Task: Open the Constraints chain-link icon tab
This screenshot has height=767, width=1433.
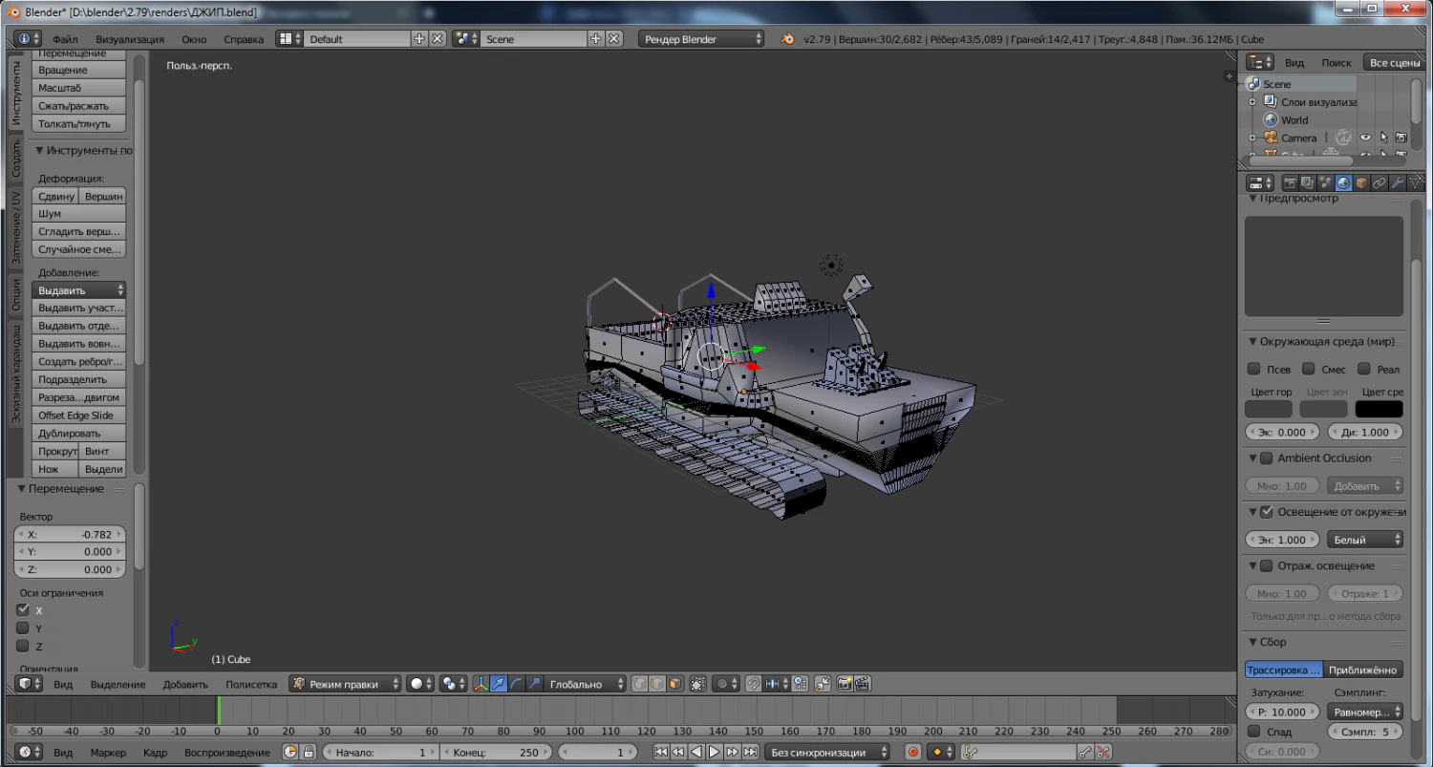Action: [1380, 182]
